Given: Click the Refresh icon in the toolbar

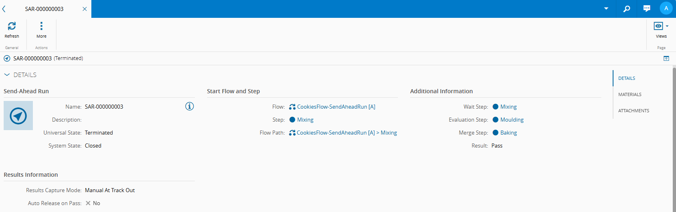Looking at the screenshot, I should pyautogui.click(x=12, y=26).
